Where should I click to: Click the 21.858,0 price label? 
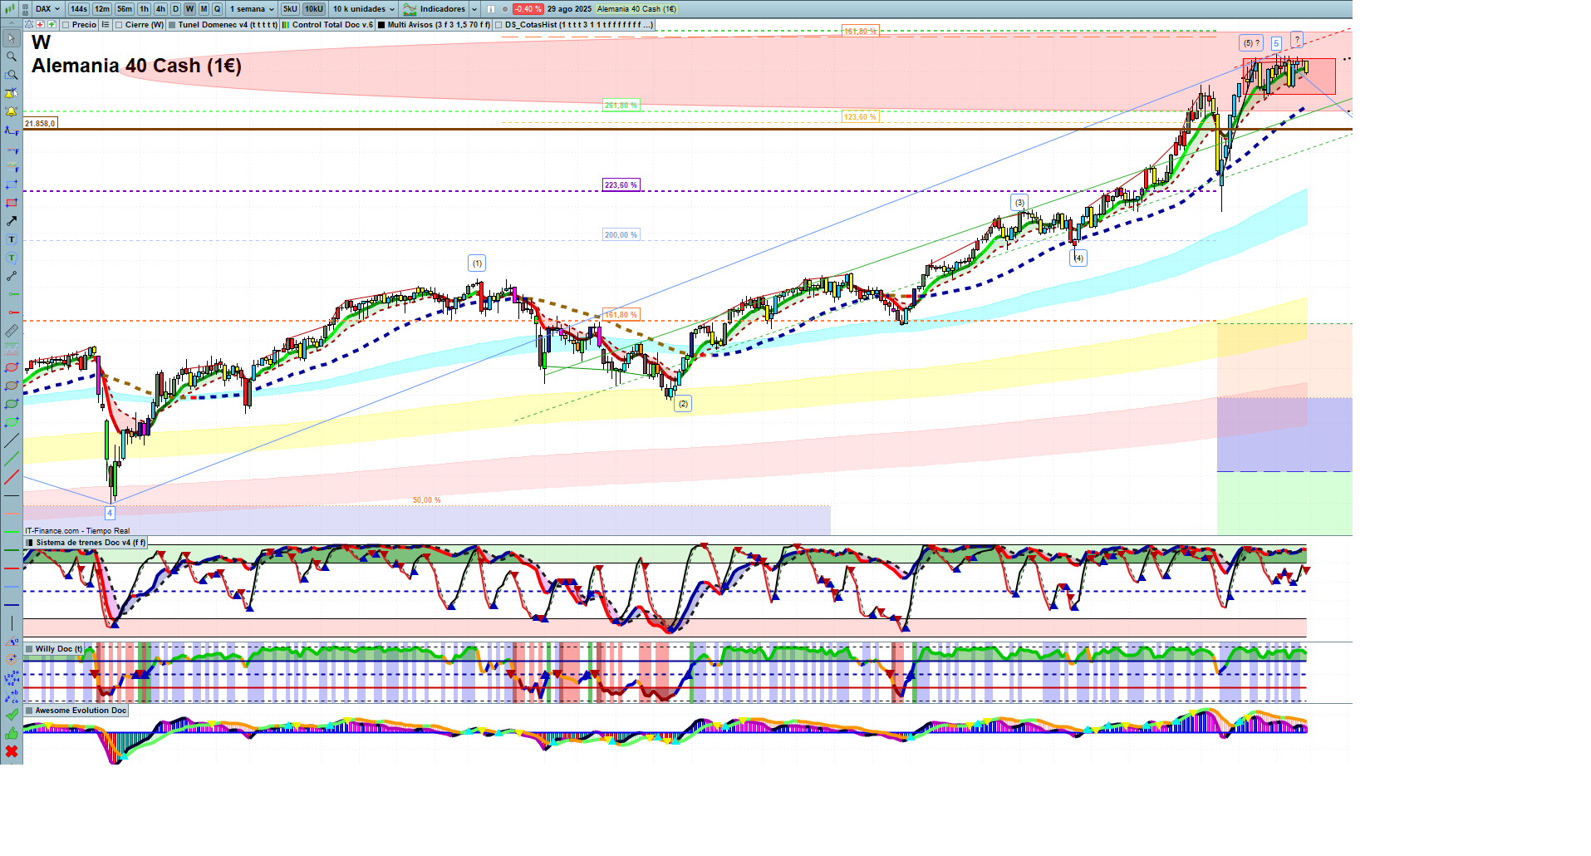(x=40, y=123)
